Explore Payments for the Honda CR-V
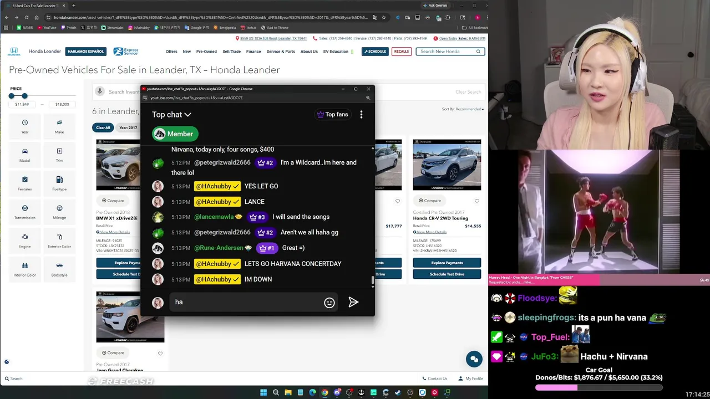The height and width of the screenshot is (399, 710). point(447,263)
